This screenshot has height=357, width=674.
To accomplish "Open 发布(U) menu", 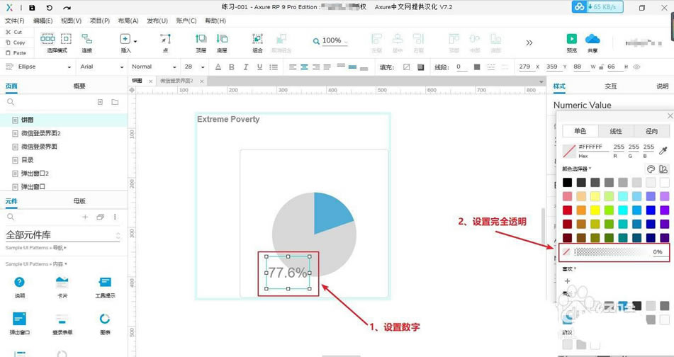I will coord(157,21).
